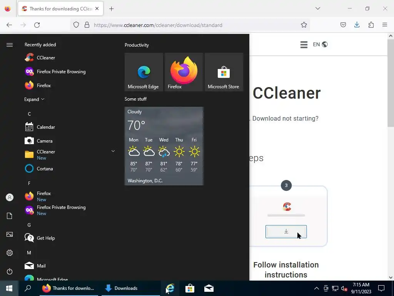
Task: Open Pictures shortcut in Start sidebar
Action: pyautogui.click(x=10, y=234)
